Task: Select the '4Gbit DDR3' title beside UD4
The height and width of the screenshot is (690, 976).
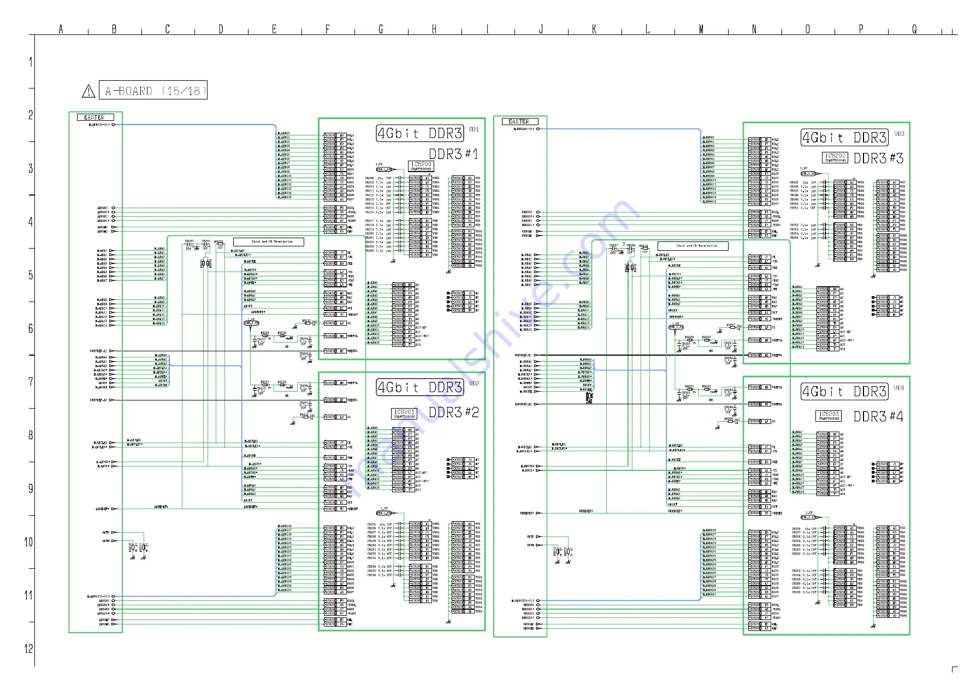Action: [x=845, y=392]
